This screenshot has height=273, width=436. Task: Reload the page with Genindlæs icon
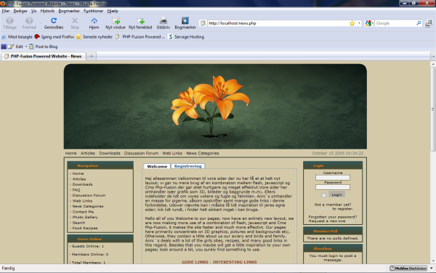click(x=54, y=20)
